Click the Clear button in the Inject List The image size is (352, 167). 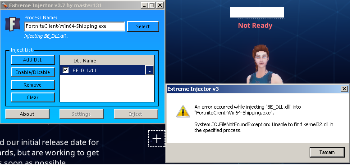point(32,97)
